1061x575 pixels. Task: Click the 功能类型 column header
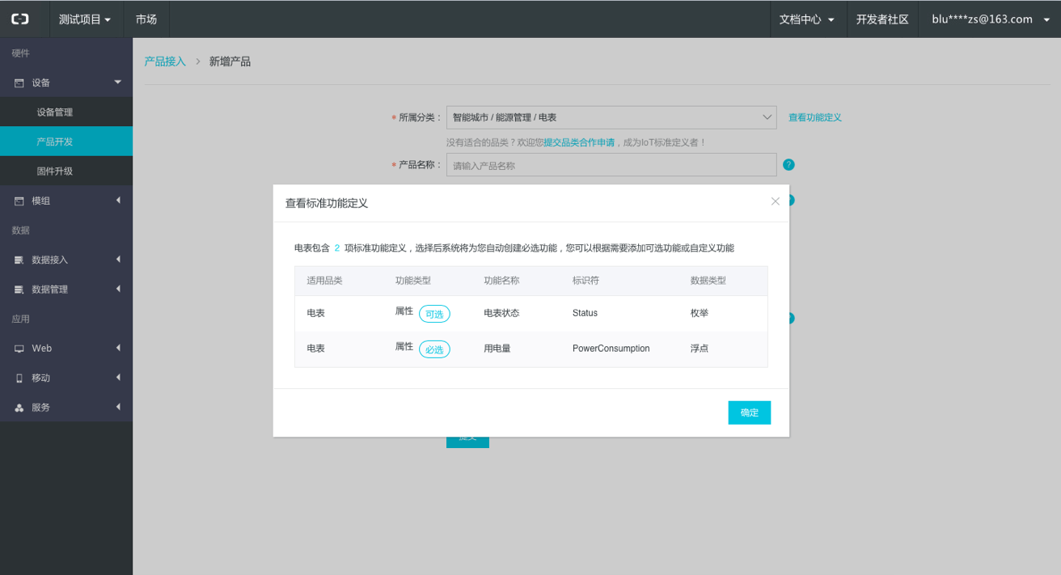coord(413,281)
